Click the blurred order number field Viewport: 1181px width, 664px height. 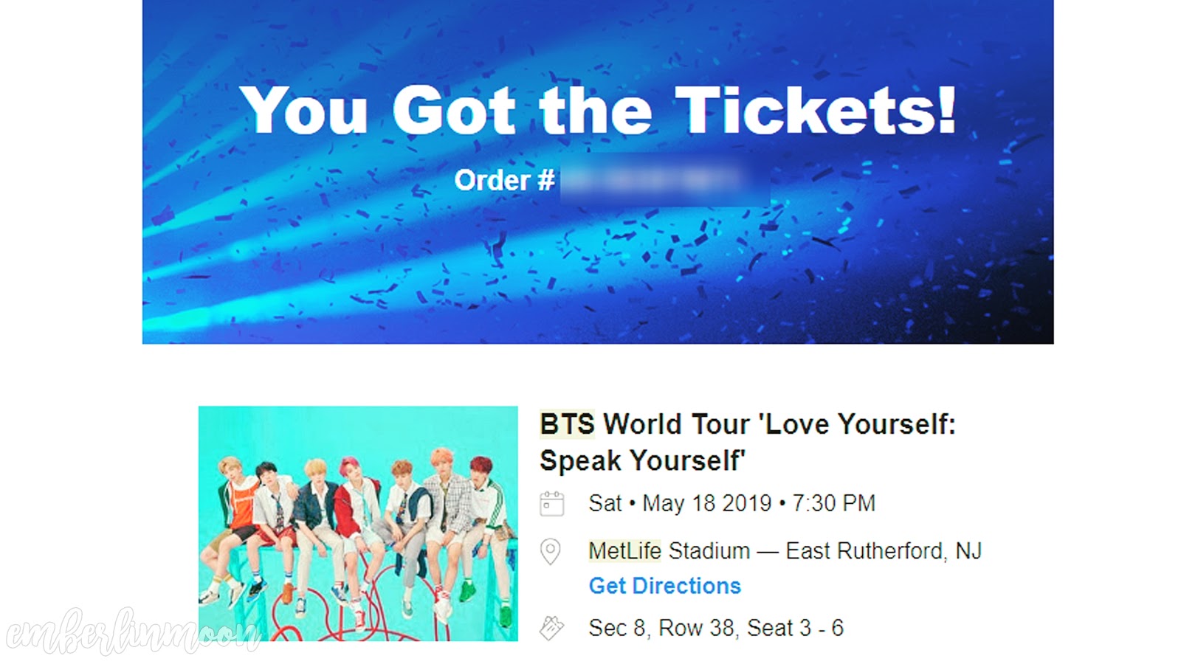pos(664,179)
